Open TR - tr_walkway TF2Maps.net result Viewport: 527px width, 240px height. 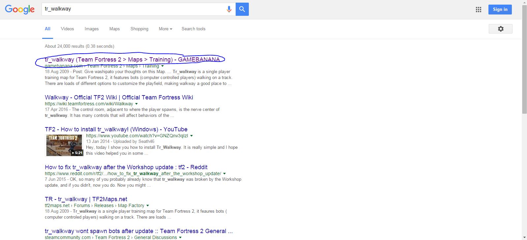click(86, 199)
